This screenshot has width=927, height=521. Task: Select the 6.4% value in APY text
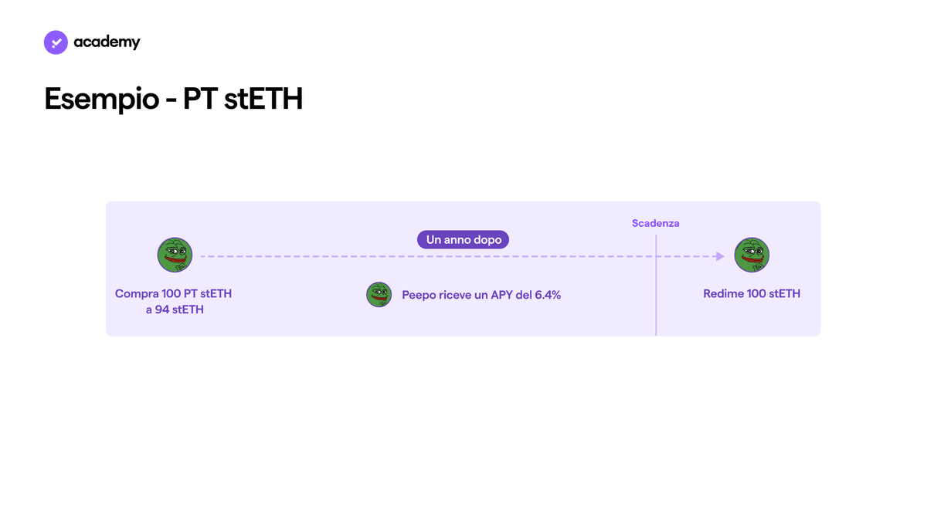(548, 295)
